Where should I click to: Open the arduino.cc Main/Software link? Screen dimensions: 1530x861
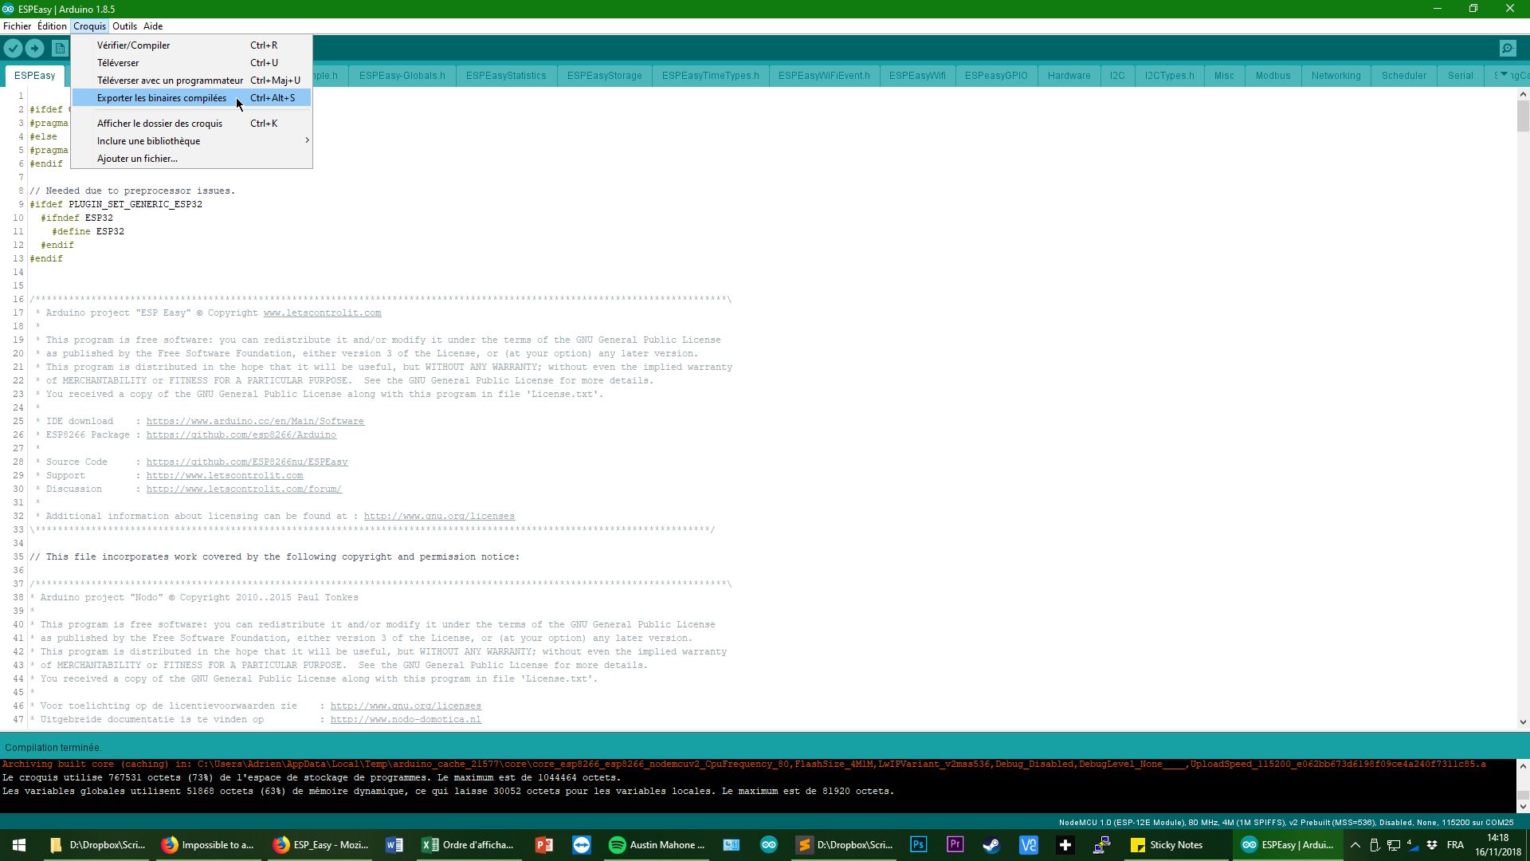pos(255,422)
